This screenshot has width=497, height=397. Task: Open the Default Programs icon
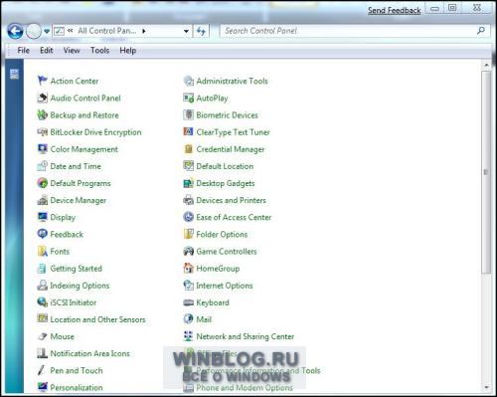(x=43, y=183)
